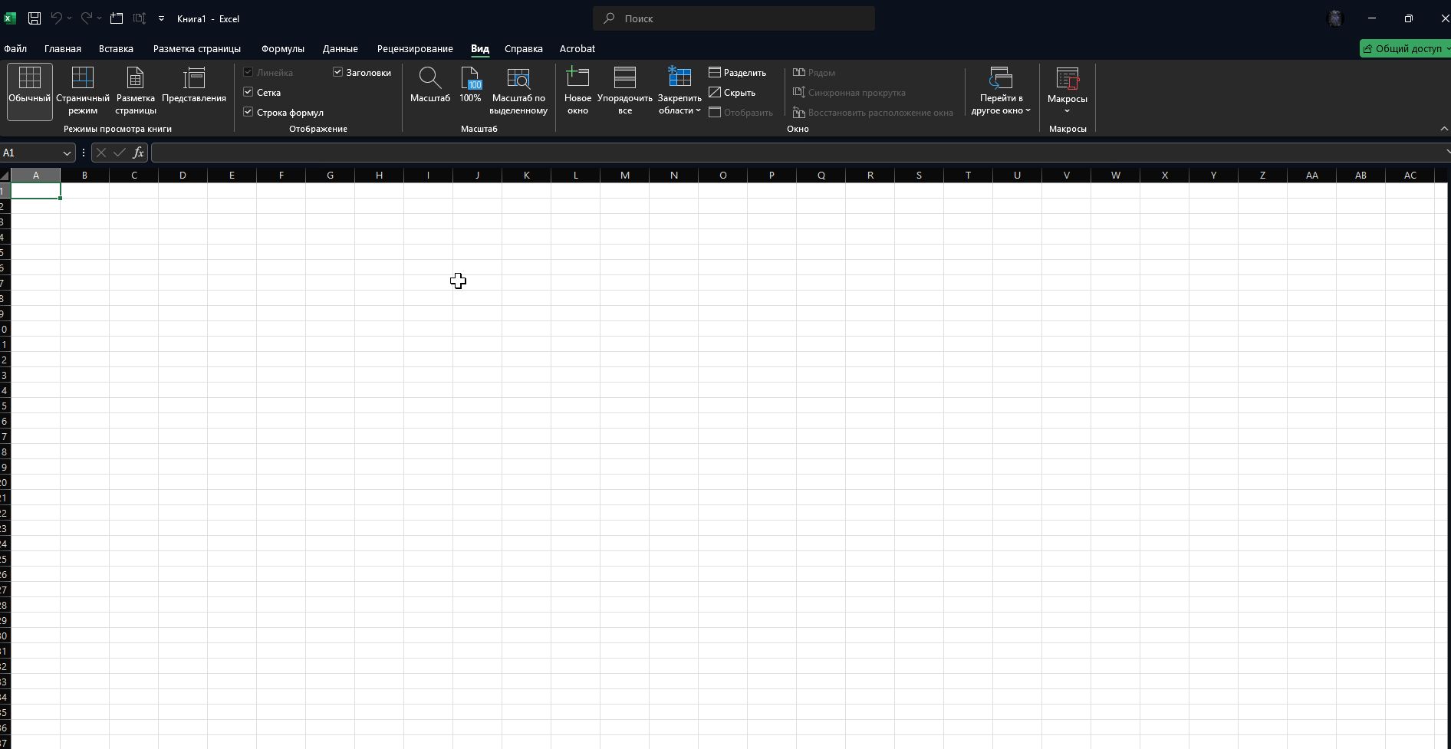
Task: Open the Рецензирование tab
Action: tap(415, 48)
